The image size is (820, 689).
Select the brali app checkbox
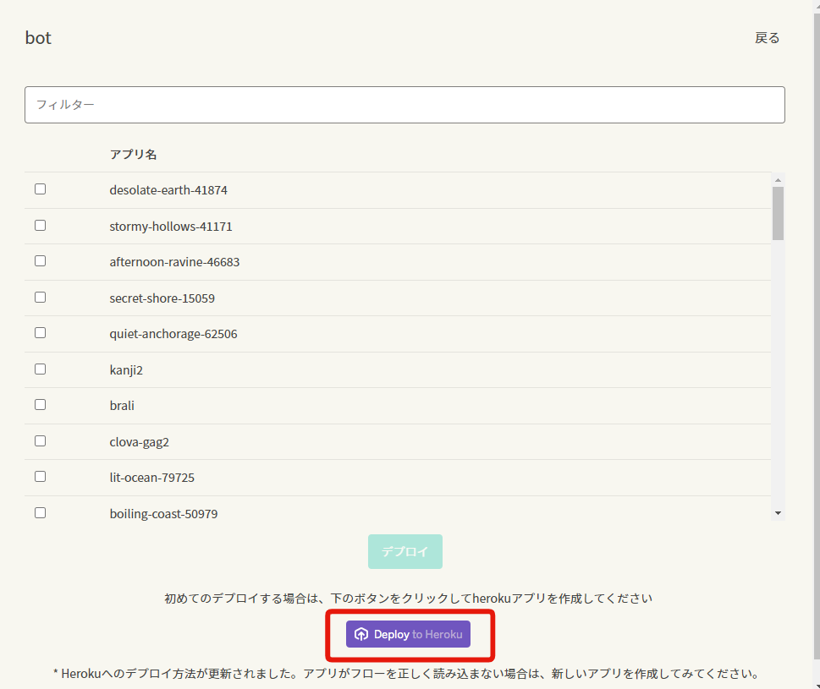coord(40,404)
